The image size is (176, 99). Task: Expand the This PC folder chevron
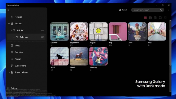coord(11,30)
